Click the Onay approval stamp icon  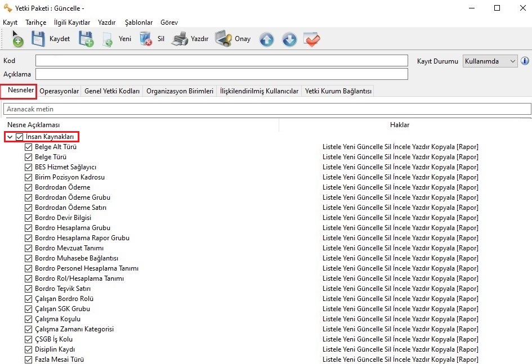point(223,39)
